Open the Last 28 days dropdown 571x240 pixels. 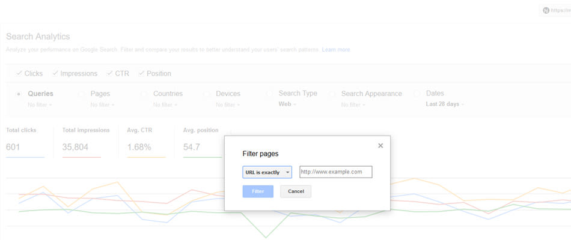pos(445,104)
